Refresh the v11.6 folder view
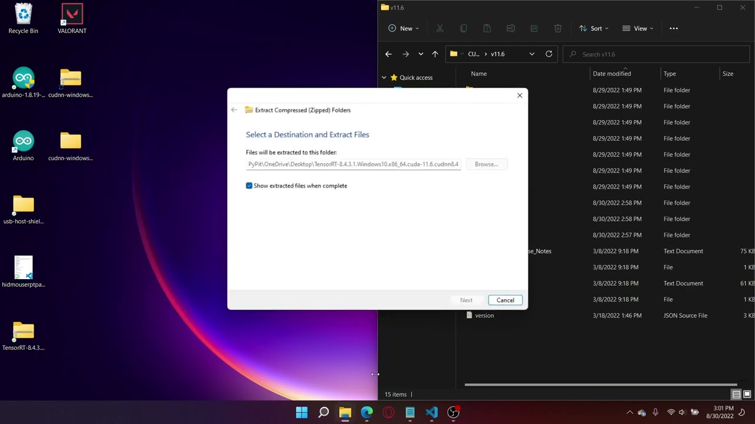The width and height of the screenshot is (755, 424). (549, 54)
